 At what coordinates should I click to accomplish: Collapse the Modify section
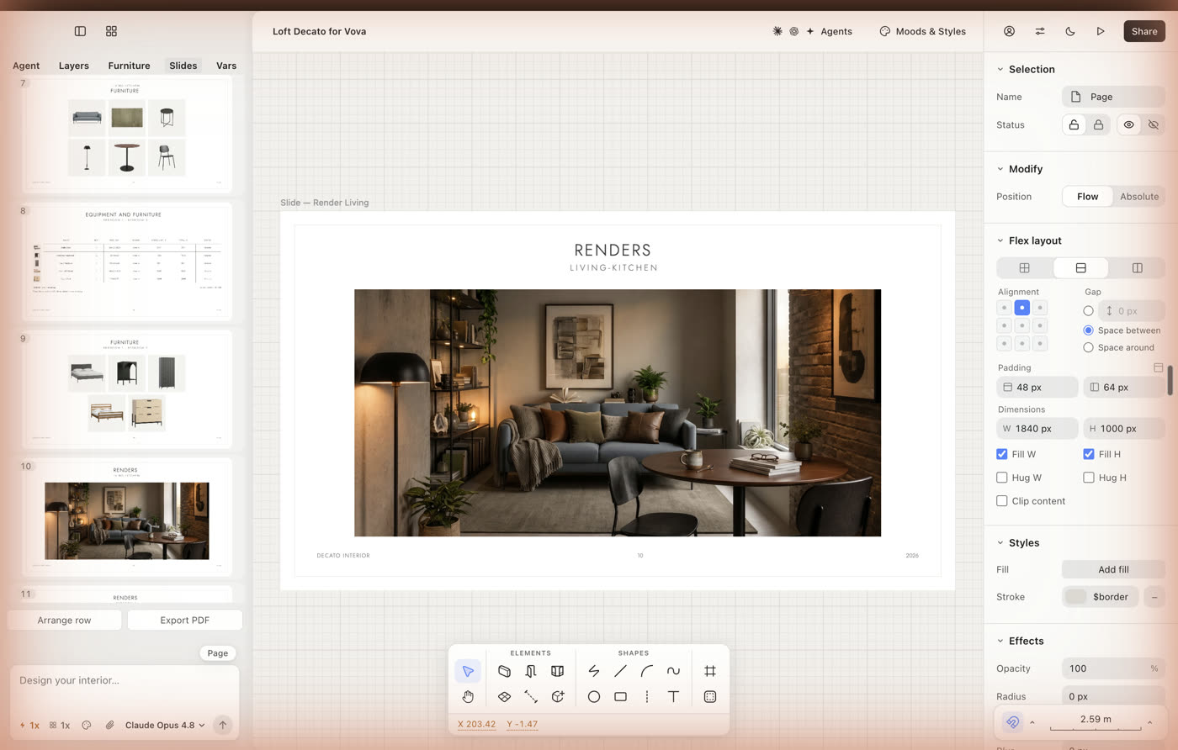[x=1000, y=169]
